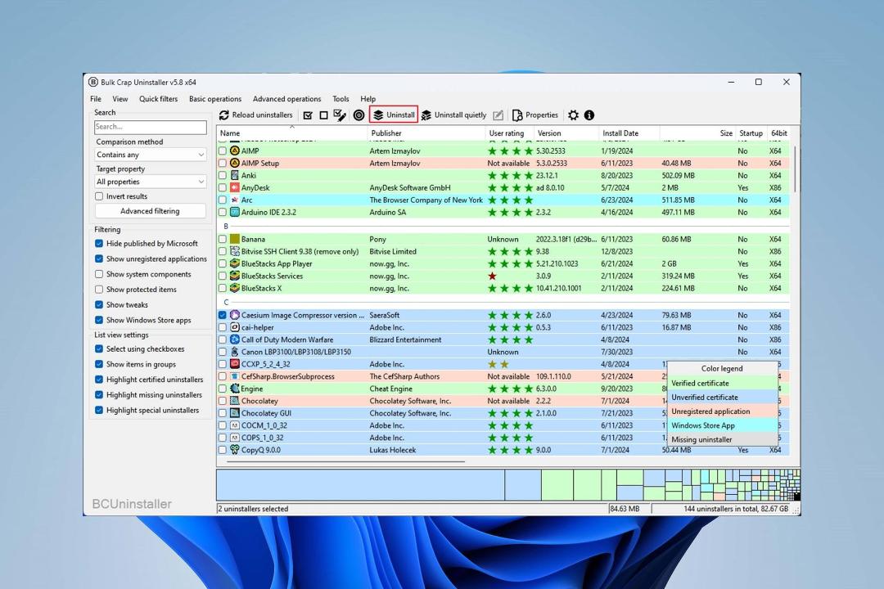The image size is (884, 589).
Task: Click the Uninstall stacked-layers icon
Action: tap(378, 115)
